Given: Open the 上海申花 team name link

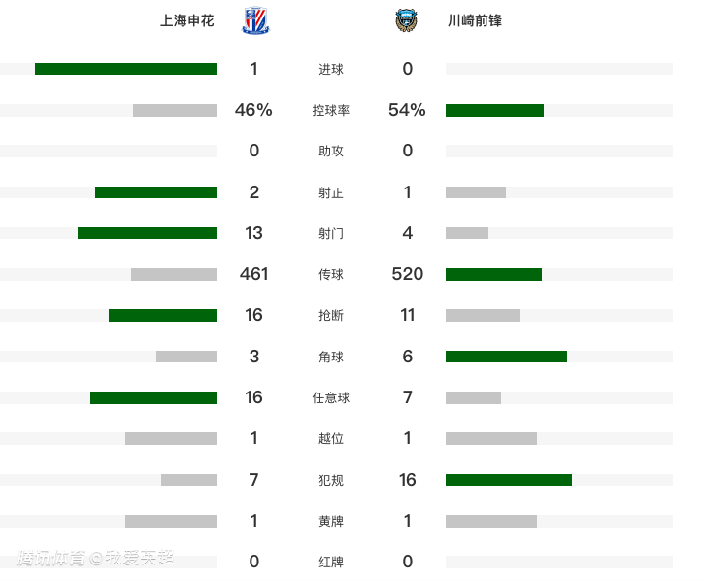Looking at the screenshot, I should point(186,20).
